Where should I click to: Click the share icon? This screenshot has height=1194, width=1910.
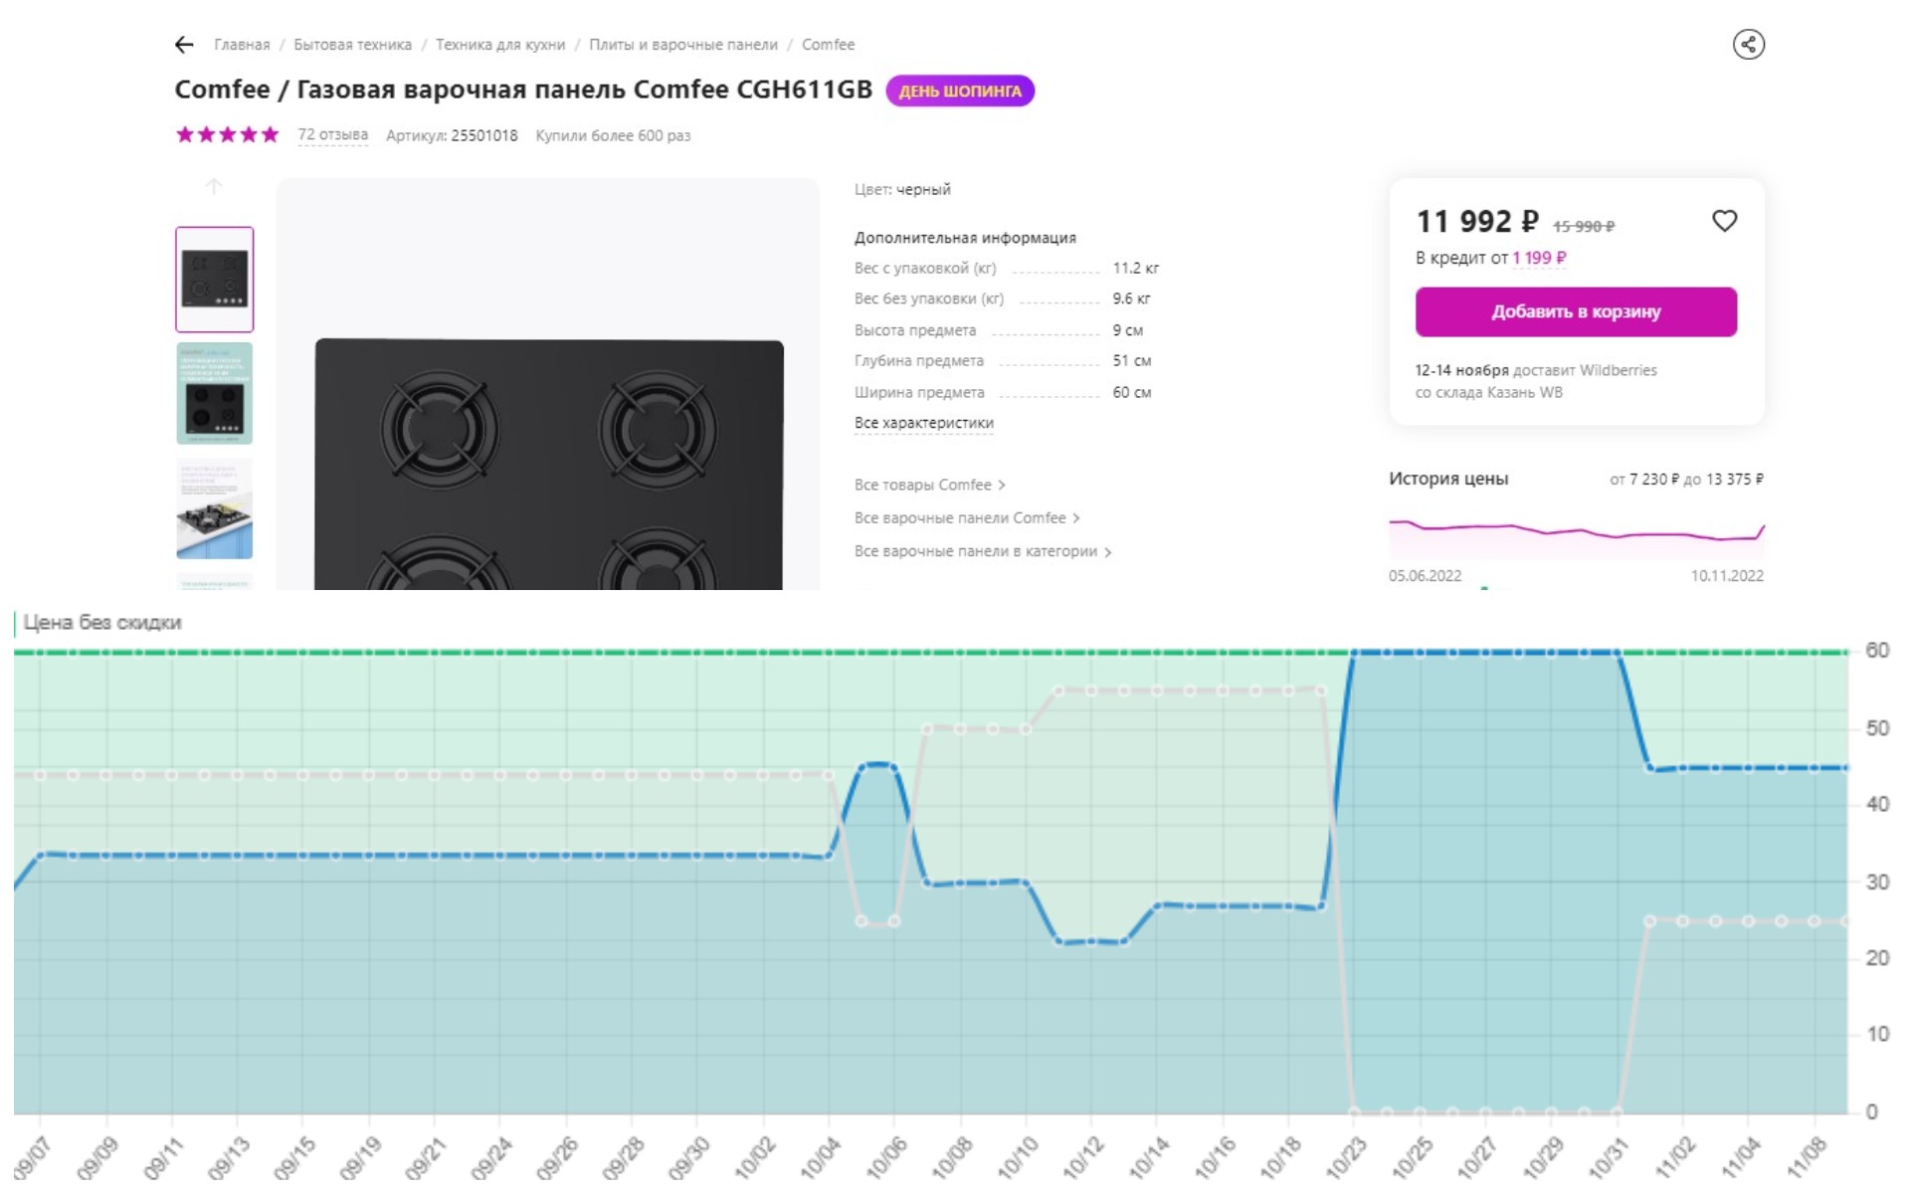click(1748, 45)
